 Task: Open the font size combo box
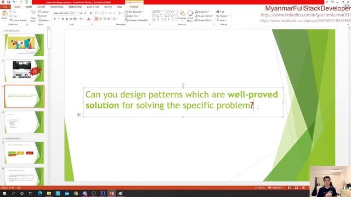(75, 13)
